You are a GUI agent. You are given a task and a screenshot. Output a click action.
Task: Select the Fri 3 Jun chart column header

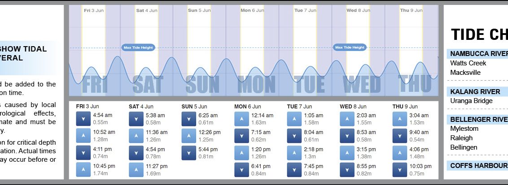93,10
